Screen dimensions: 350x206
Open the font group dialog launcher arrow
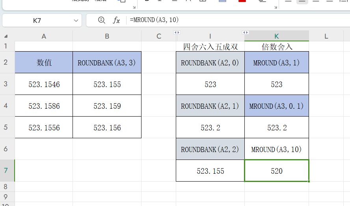pos(276,7)
